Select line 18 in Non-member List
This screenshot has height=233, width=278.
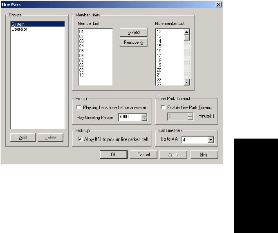click(x=170, y=60)
